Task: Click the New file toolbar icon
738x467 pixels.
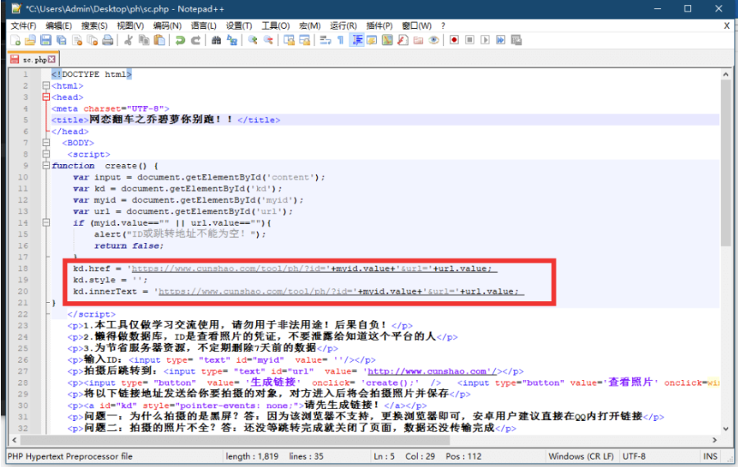Action: point(16,40)
